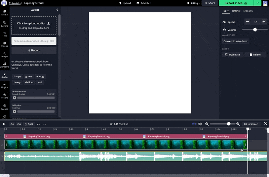Filter tracks by the chillout category

(x=29, y=82)
